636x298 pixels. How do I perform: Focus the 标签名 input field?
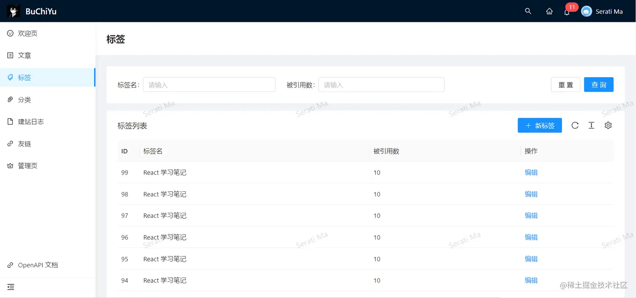click(x=209, y=84)
